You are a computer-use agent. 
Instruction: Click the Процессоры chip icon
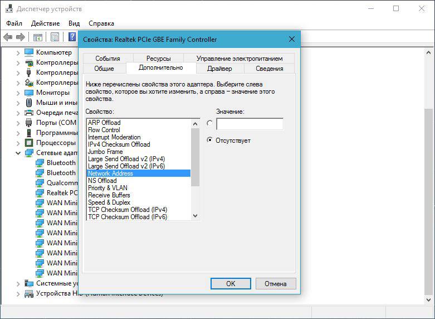point(29,143)
